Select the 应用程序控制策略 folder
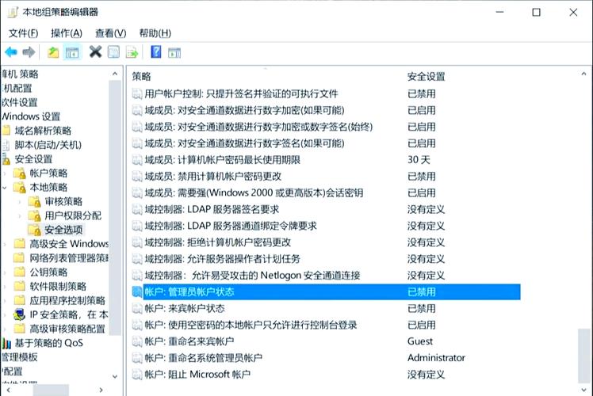The image size is (593, 396). (x=67, y=300)
